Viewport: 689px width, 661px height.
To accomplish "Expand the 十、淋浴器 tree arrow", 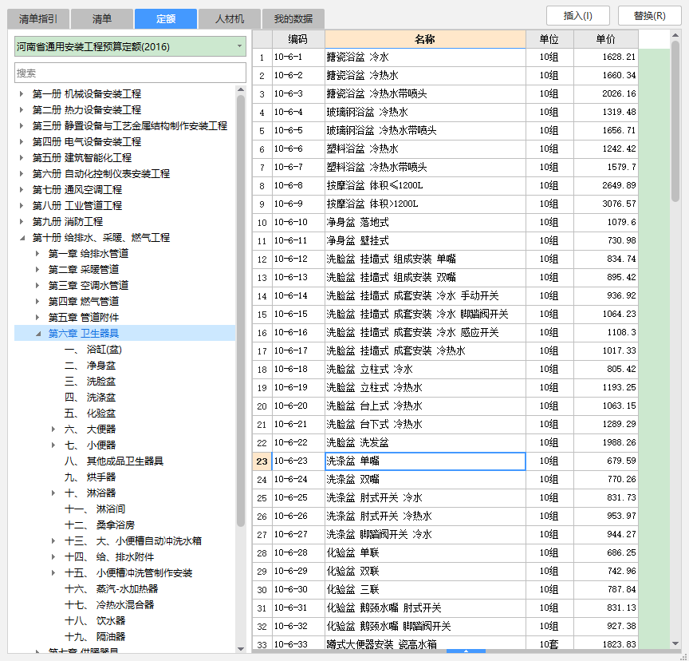I will point(53,493).
